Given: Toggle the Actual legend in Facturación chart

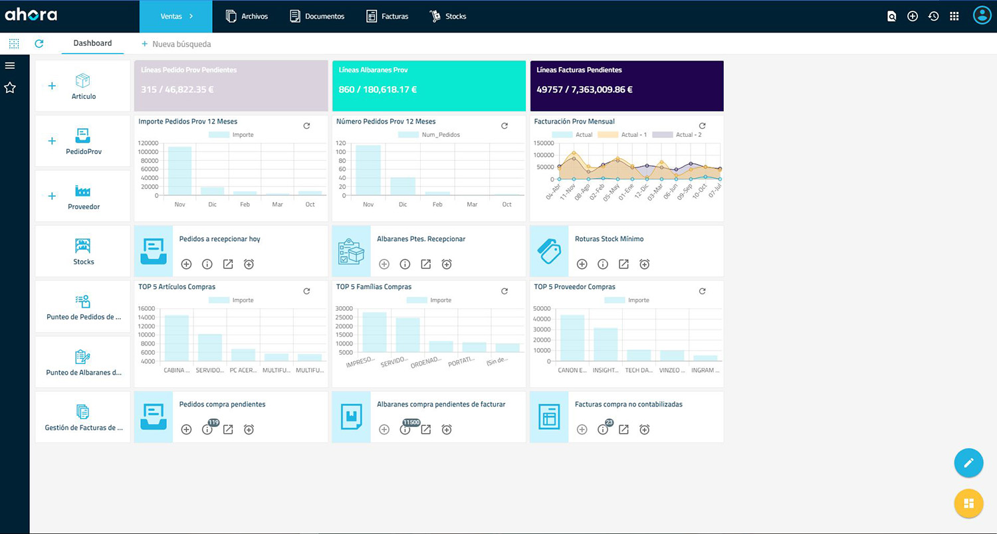Looking at the screenshot, I should (572, 135).
